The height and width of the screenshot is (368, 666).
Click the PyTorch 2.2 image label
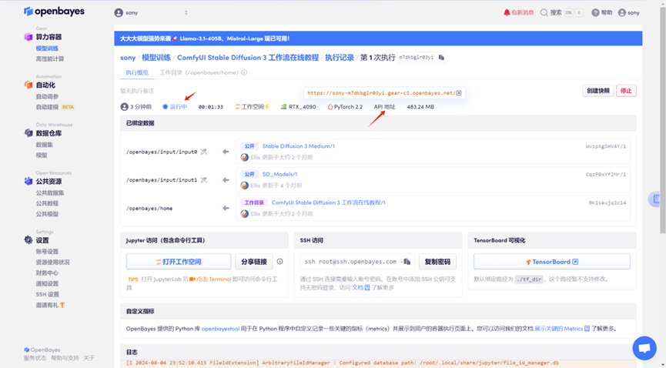tap(345, 107)
